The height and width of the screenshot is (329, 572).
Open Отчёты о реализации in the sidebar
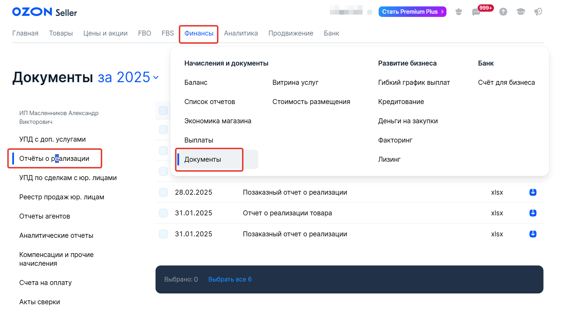coord(54,159)
